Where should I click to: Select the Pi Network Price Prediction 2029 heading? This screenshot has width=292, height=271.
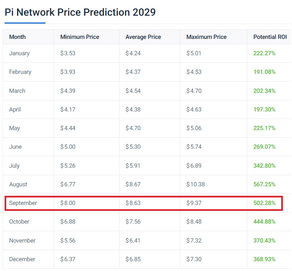[80, 12]
